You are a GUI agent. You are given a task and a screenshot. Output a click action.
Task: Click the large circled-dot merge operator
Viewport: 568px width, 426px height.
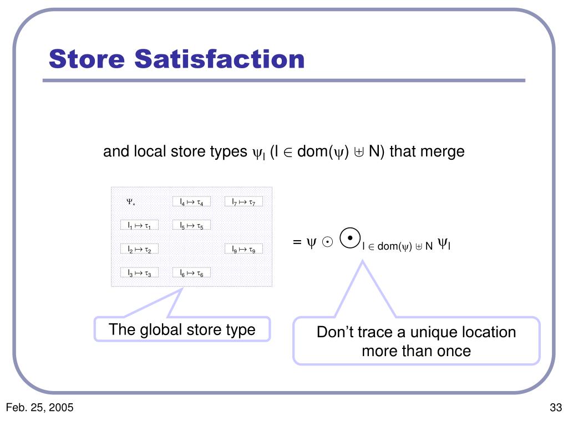(x=350, y=238)
